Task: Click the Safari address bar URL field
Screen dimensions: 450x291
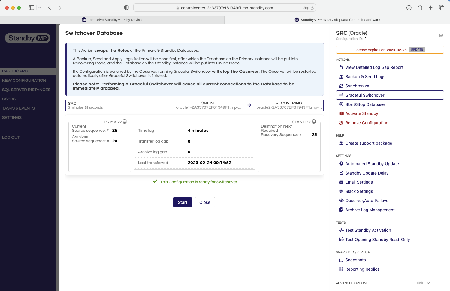Action: [x=227, y=8]
